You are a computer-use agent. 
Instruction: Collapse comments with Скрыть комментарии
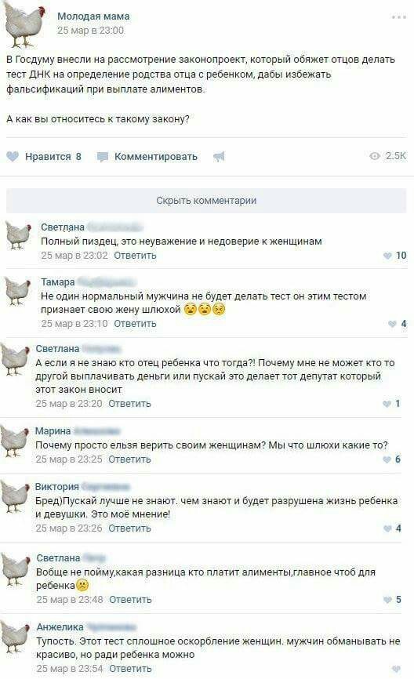tap(206, 201)
